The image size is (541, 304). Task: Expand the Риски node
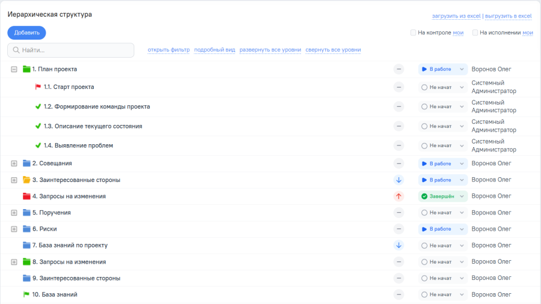(x=14, y=229)
